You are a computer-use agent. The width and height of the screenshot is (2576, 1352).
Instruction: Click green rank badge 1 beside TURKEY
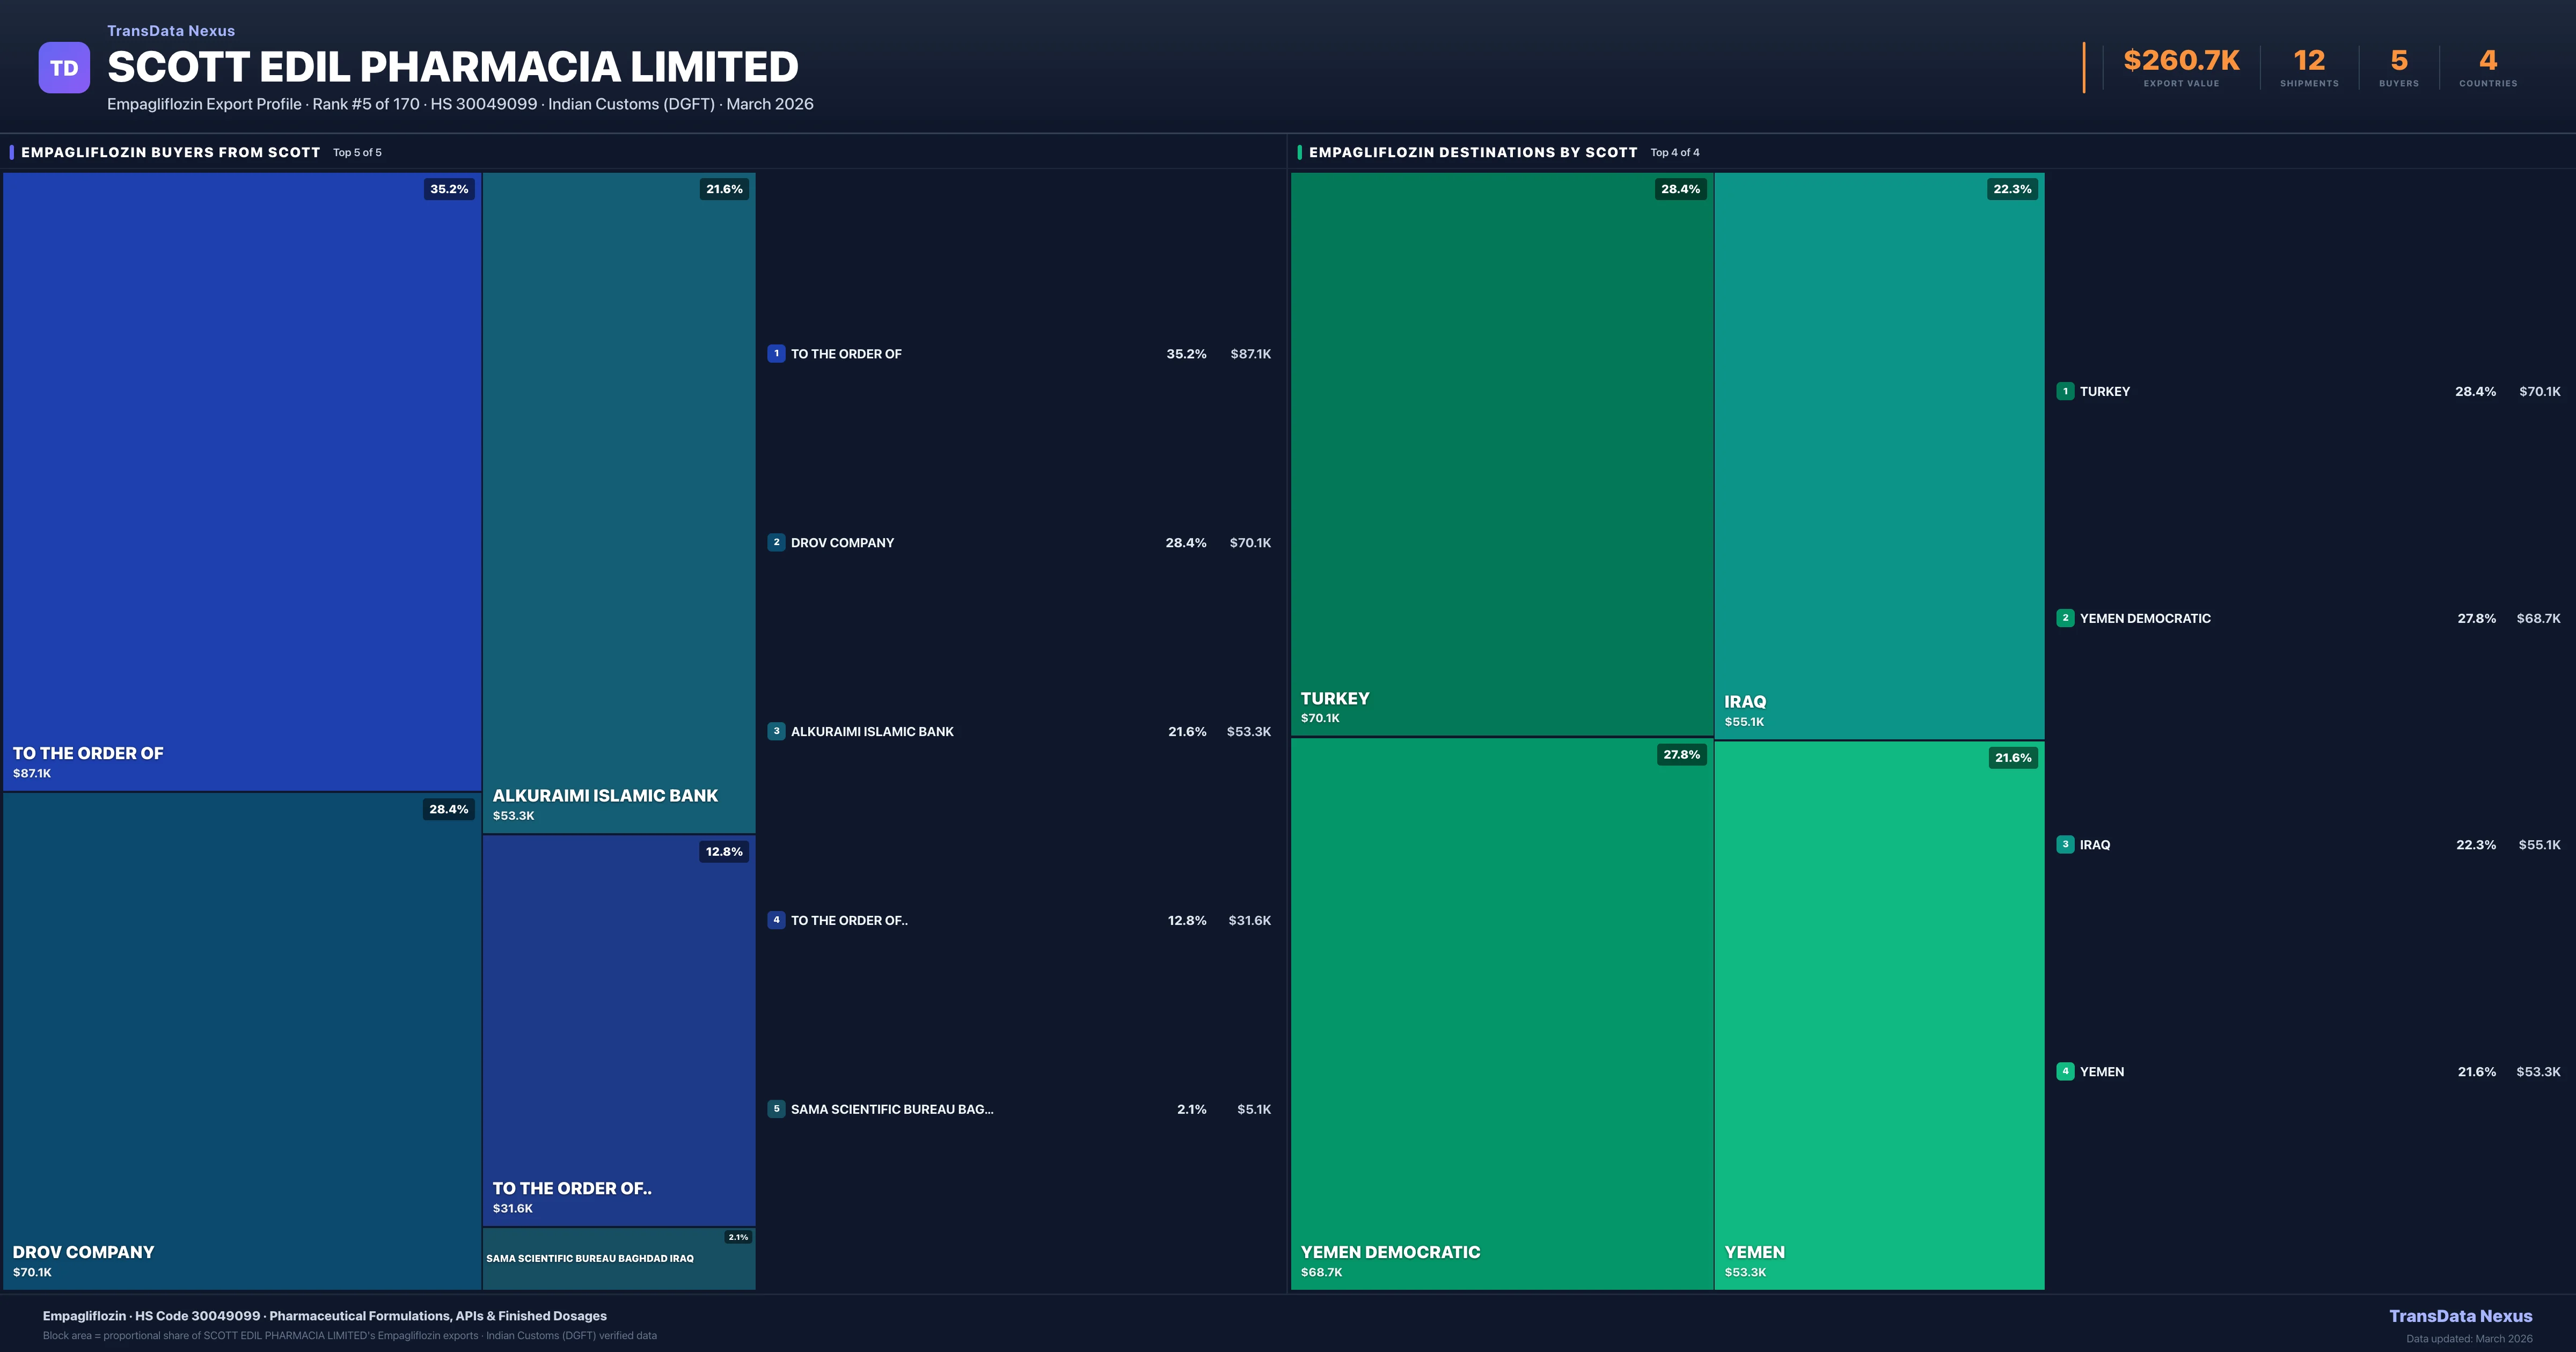(2065, 391)
